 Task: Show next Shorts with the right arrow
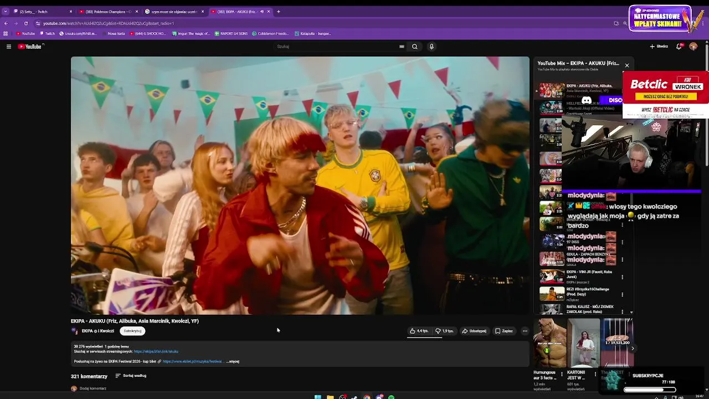tap(633, 348)
